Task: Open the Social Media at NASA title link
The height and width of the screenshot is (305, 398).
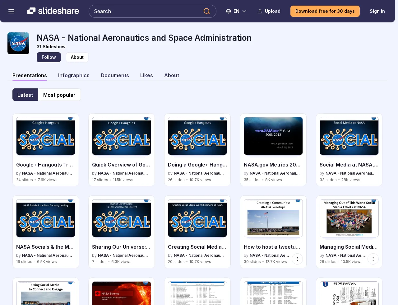Action: click(x=349, y=165)
